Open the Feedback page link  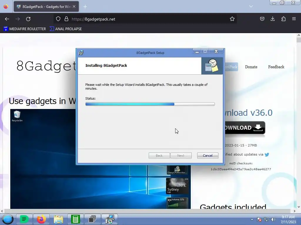[276, 67]
